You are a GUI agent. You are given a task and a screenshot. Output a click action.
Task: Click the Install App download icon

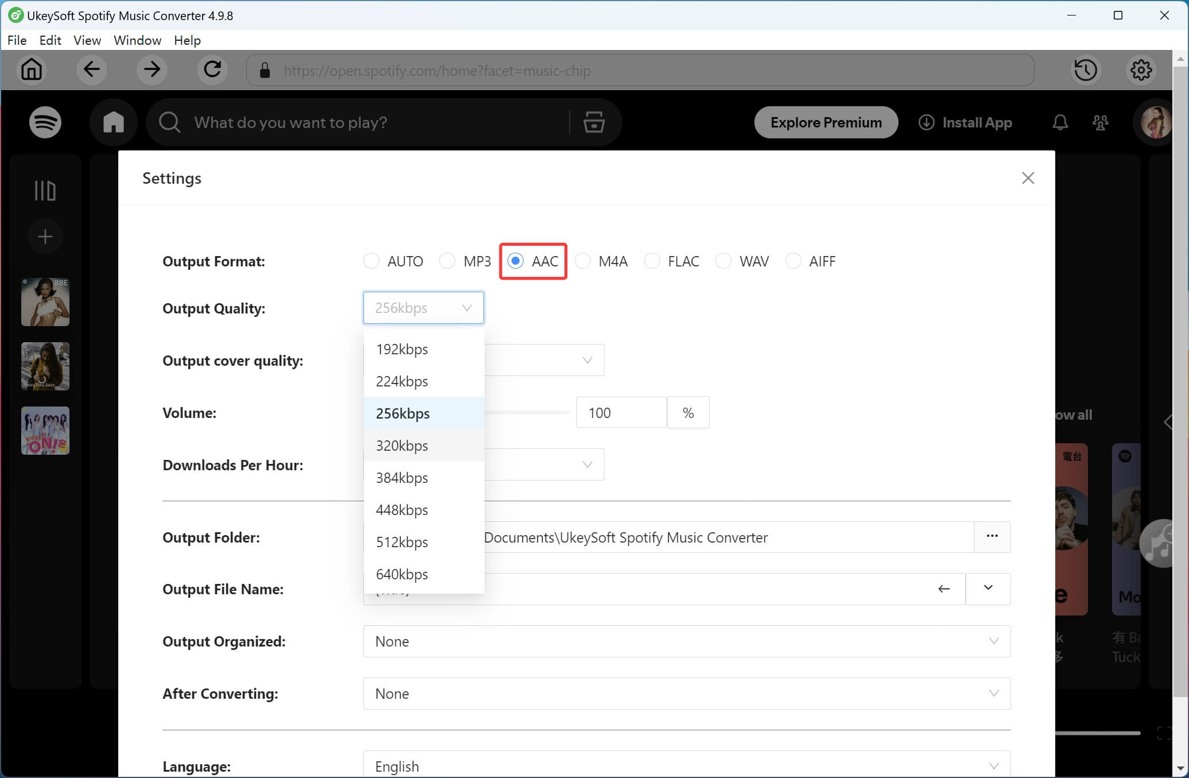(925, 122)
